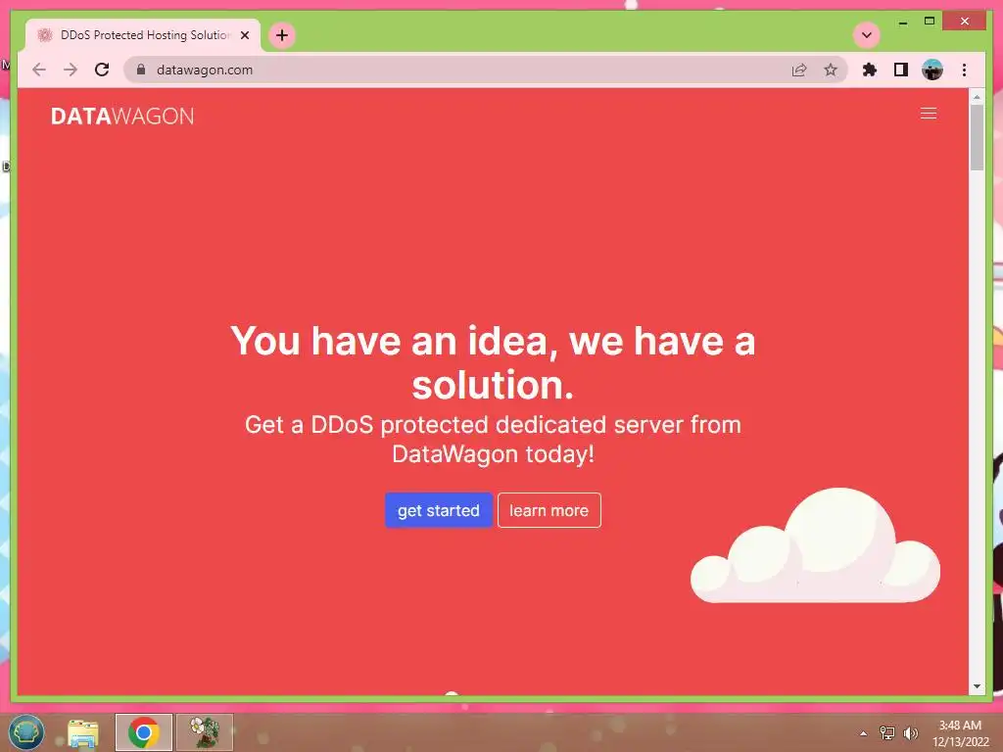This screenshot has width=1003, height=752.
Task: Open the flower app on taskbar
Action: tap(205, 732)
